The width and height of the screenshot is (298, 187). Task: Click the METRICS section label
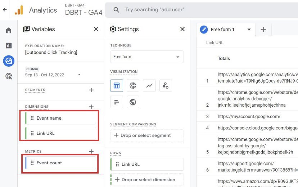point(33,151)
